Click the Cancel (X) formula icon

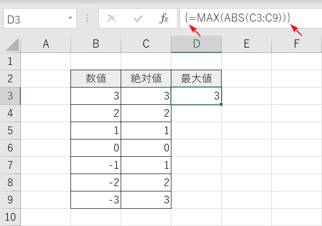coord(112,18)
